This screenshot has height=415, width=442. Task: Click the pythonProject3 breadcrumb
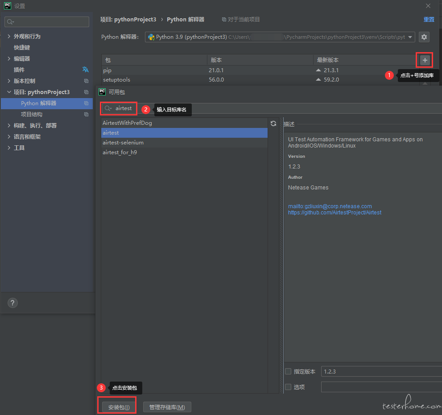click(128, 20)
